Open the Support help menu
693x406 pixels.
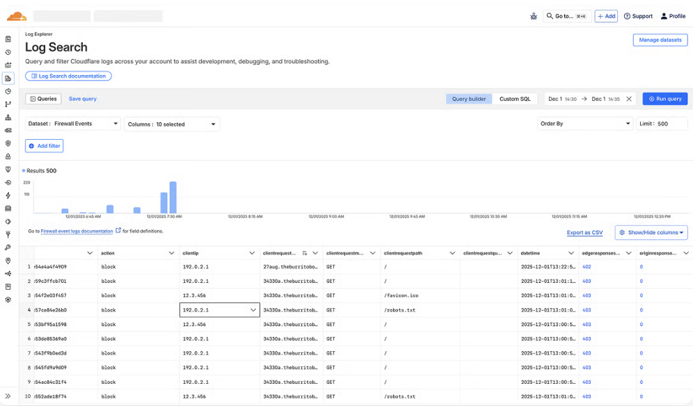[638, 16]
